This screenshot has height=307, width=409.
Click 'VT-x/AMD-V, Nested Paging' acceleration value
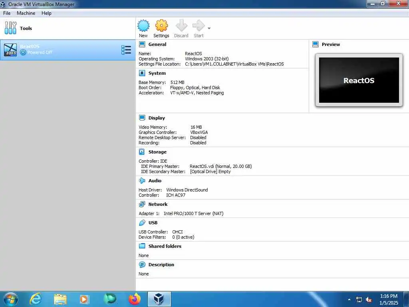click(x=197, y=93)
